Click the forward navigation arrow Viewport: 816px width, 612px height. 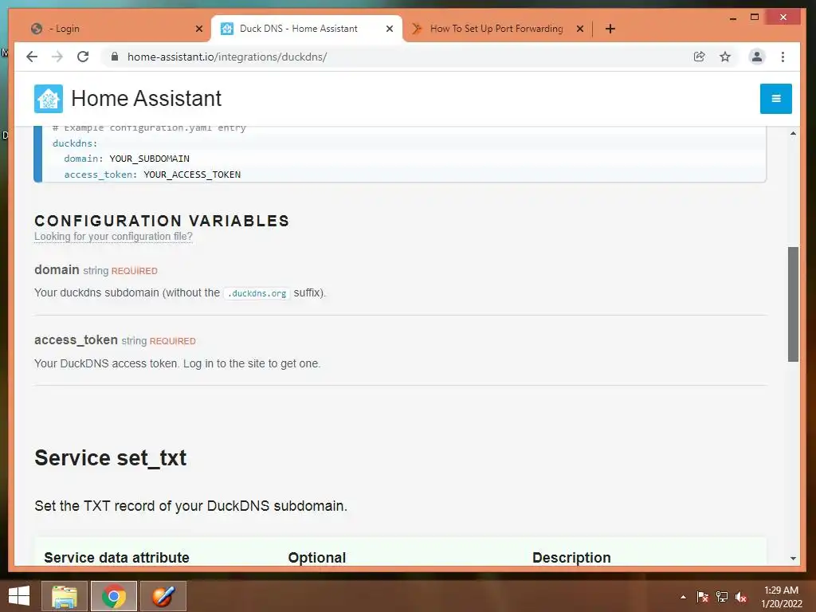coord(57,57)
